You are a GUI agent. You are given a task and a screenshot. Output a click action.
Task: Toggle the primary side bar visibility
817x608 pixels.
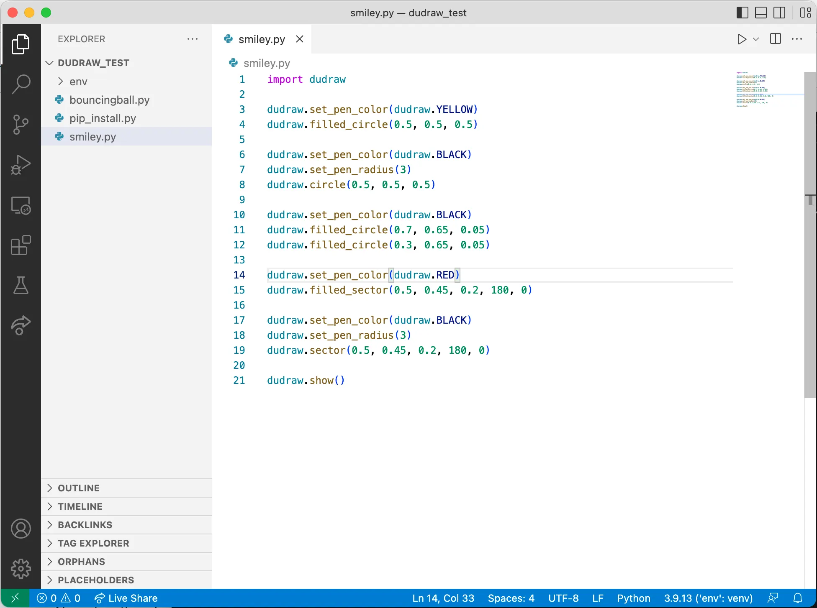click(x=742, y=13)
